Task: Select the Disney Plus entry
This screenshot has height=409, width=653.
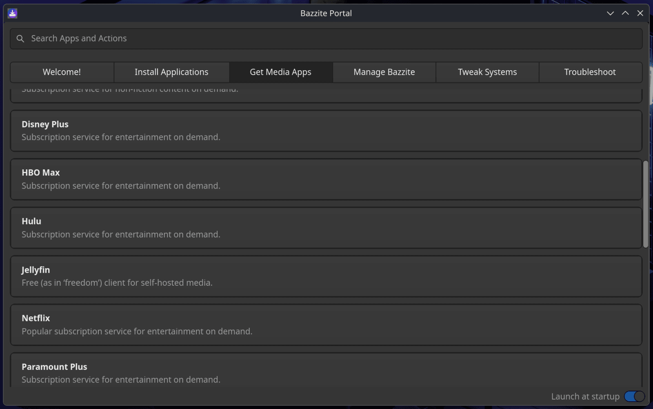Action: coord(326,131)
